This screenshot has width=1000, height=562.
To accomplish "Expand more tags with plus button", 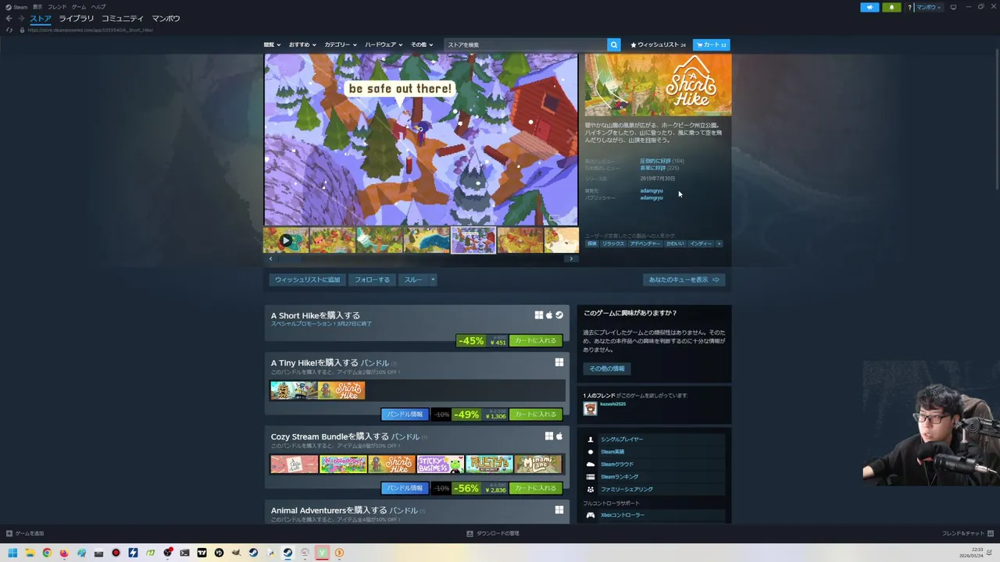I will (x=719, y=244).
